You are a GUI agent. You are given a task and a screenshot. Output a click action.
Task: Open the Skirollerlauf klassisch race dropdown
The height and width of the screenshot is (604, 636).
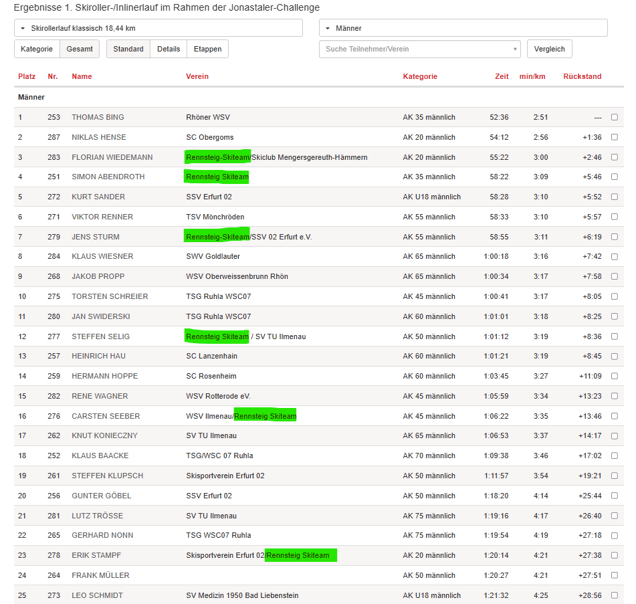(x=158, y=28)
